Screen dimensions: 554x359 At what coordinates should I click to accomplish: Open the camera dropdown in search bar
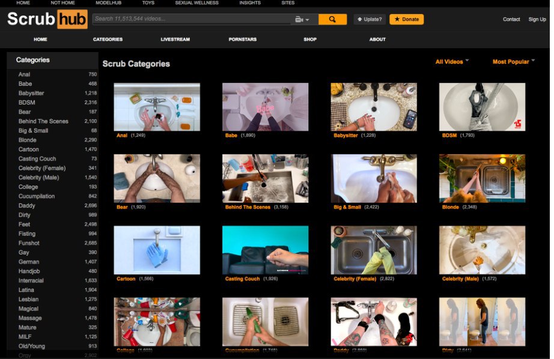tap(302, 19)
